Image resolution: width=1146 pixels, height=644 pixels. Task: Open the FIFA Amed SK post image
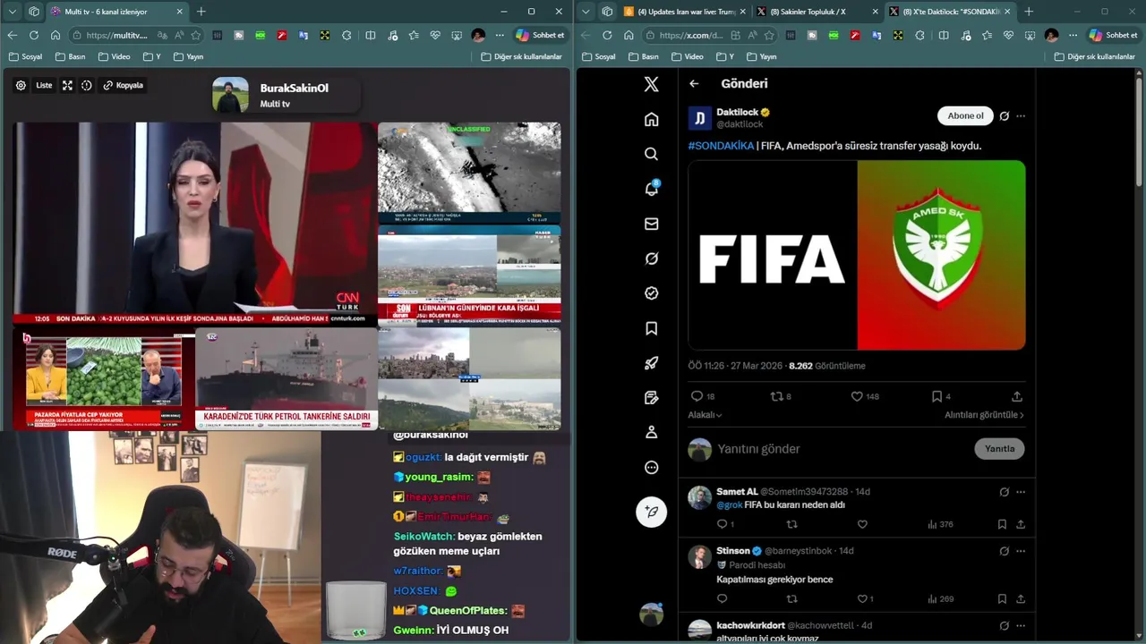point(857,255)
